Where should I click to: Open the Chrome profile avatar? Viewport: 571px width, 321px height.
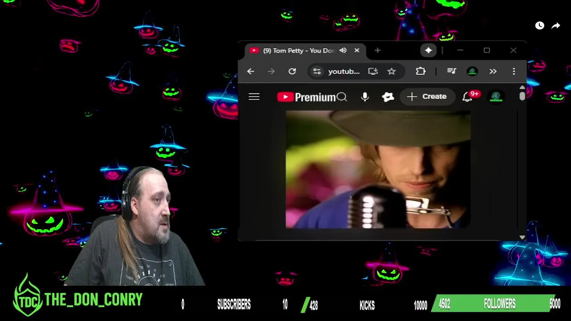click(x=472, y=71)
